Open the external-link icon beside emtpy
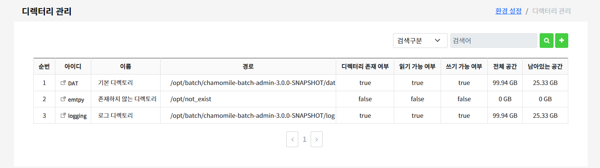This screenshot has width=600, height=168. (63, 99)
